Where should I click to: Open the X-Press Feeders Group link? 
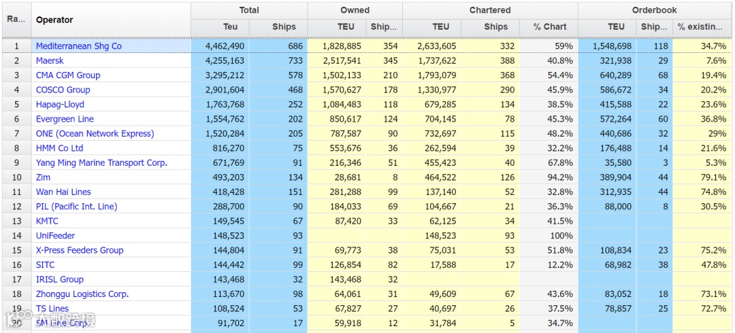pos(80,250)
